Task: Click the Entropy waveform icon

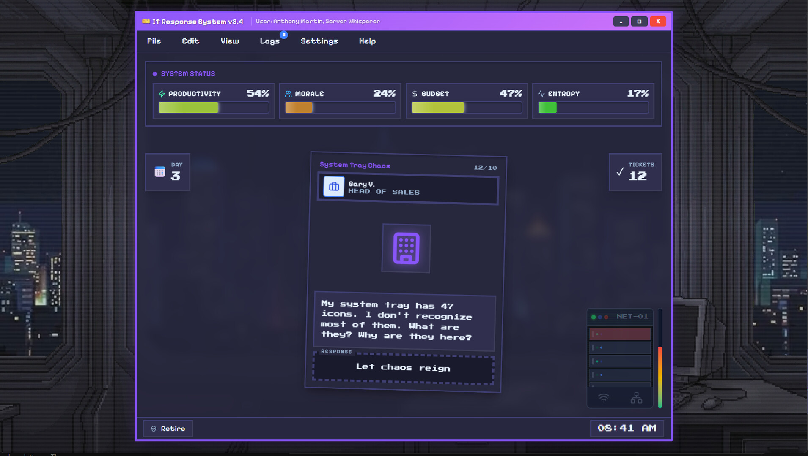Action: click(541, 93)
